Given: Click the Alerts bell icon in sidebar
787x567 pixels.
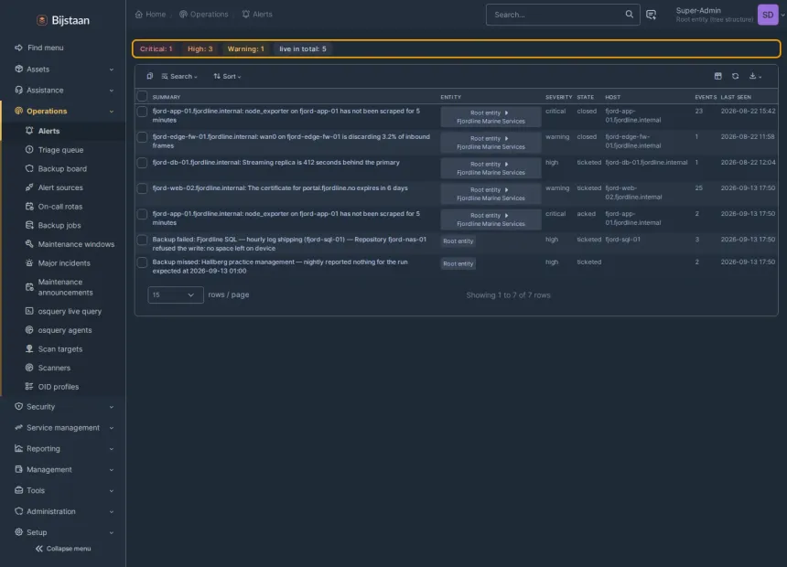Looking at the screenshot, I should coord(29,131).
